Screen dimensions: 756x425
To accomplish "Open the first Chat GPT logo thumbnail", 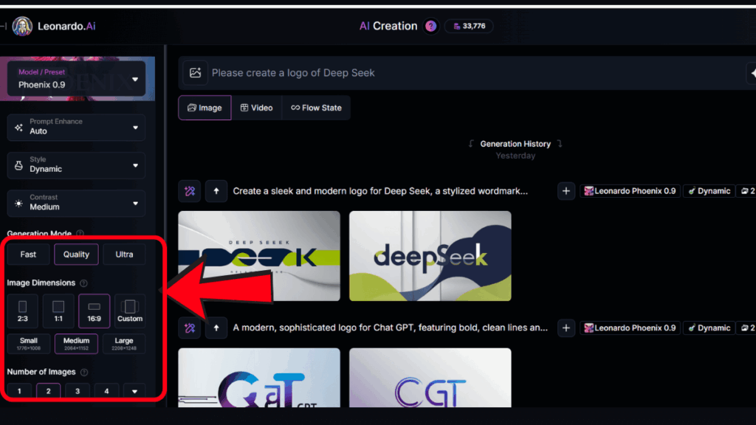I will (x=259, y=378).
